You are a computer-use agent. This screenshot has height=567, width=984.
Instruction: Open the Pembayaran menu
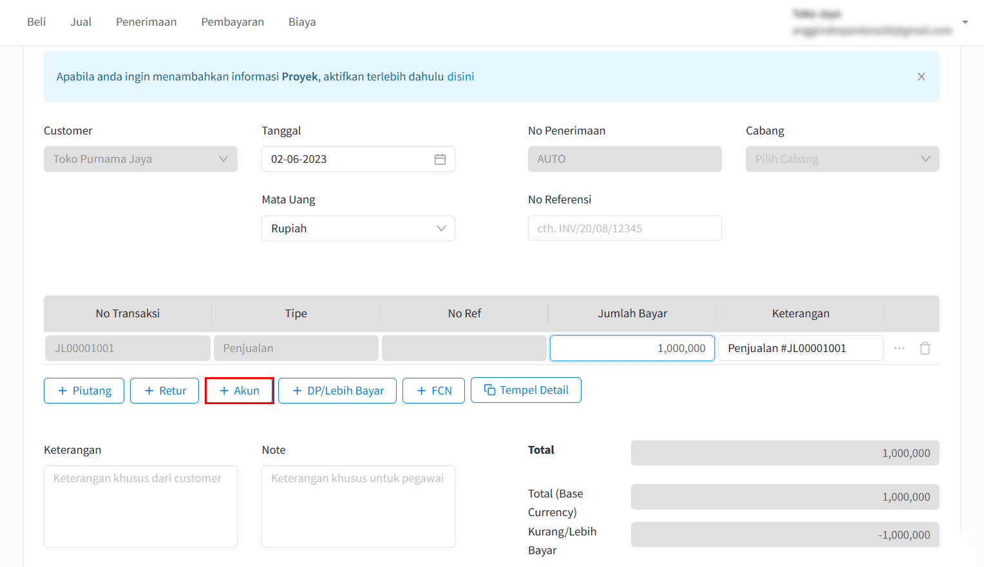point(232,22)
